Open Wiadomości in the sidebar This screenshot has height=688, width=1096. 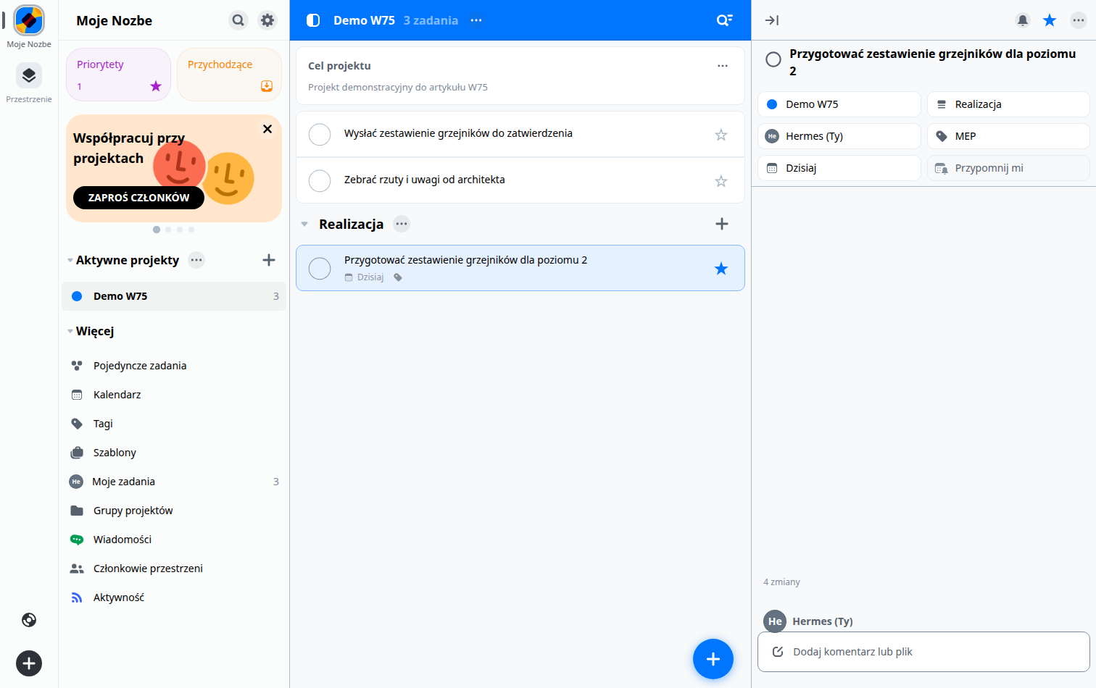point(174,540)
